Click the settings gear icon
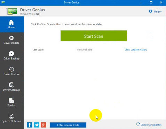This screenshot has height=129, width=166. click(x=150, y=11)
